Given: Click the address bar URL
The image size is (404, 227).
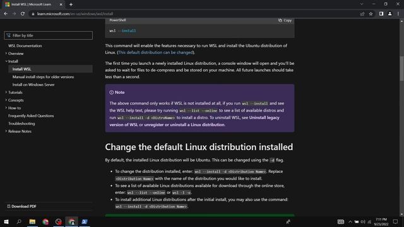Looking at the screenshot, I should click(75, 14).
